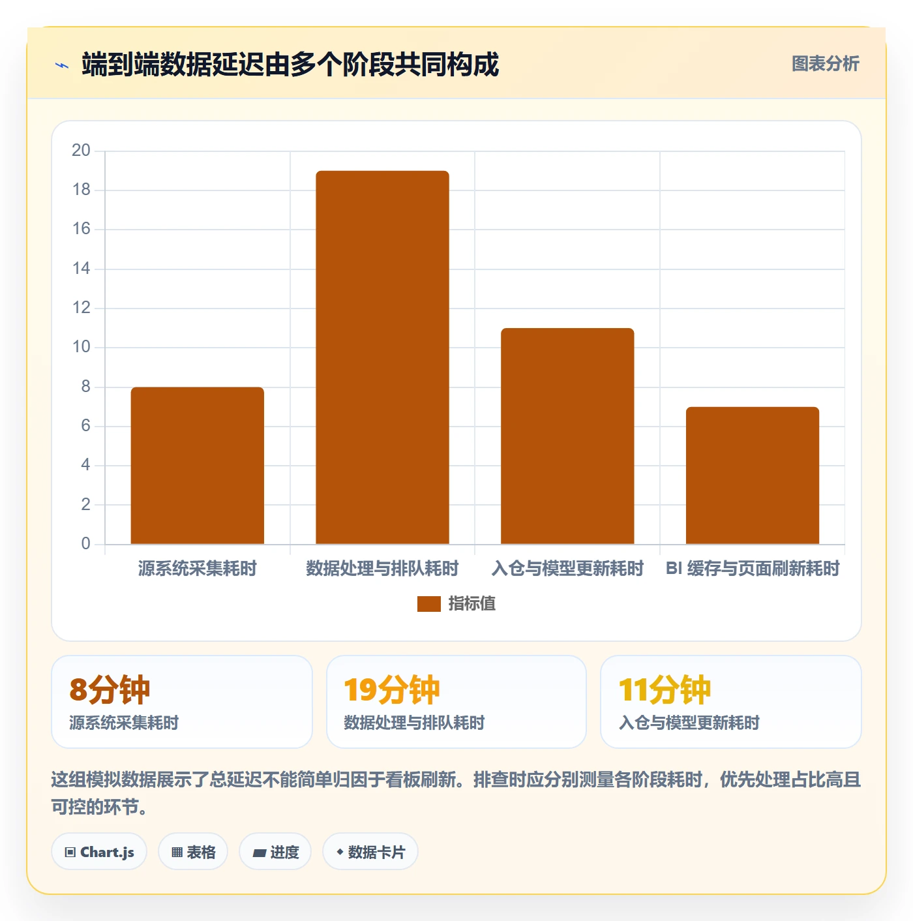Screen dimensions: 913x921
Task: Open the 11分钟 stat card
Action: (731, 702)
